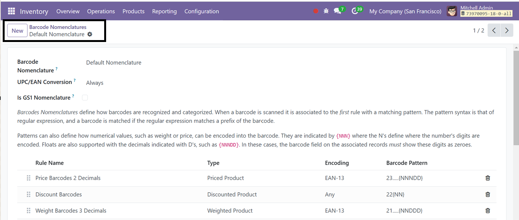Click the 23.....{NNNDD} barcode pattern

[404, 178]
